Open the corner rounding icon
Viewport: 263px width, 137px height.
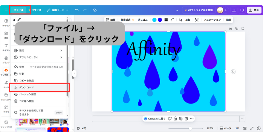(172, 20)
